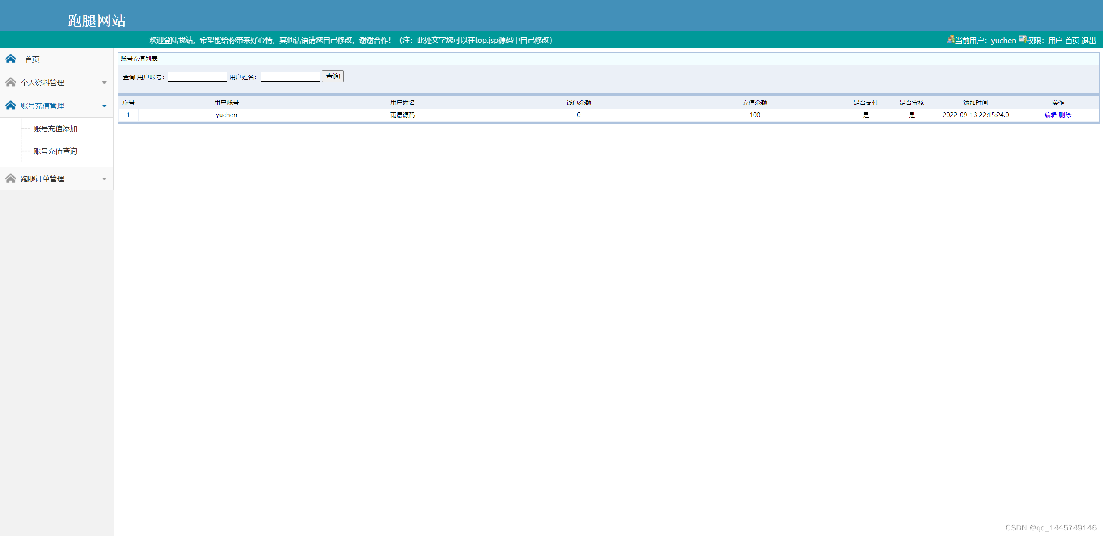Click the house icon beside 个人资料管理
The height and width of the screenshot is (536, 1103).
tap(11, 82)
